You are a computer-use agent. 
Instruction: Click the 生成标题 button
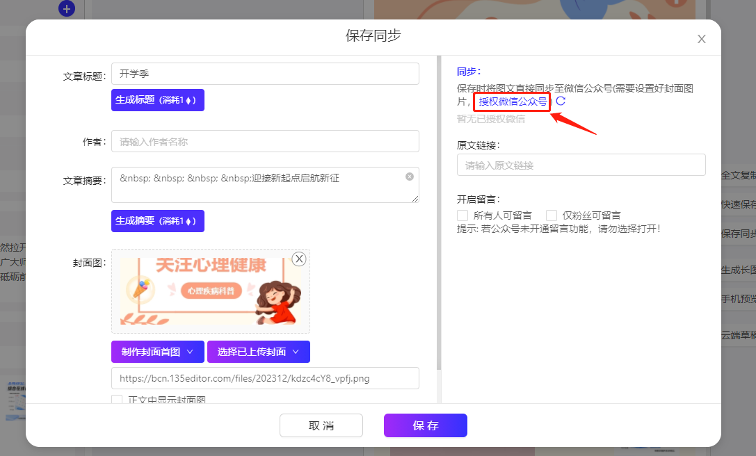[157, 100]
